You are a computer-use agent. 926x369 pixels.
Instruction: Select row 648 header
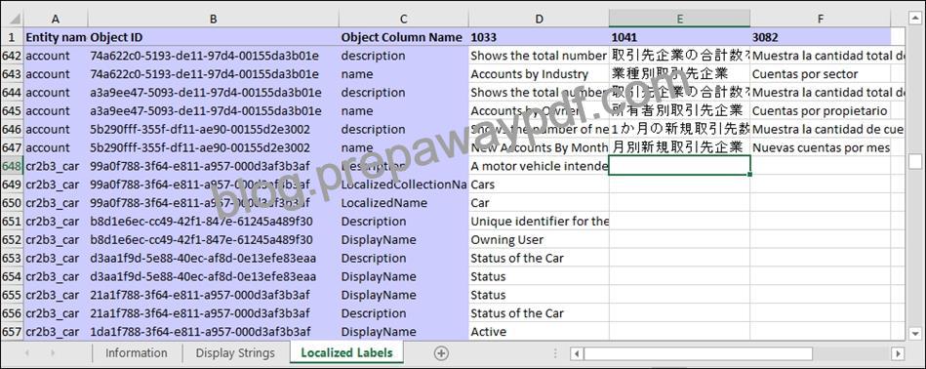(12, 166)
